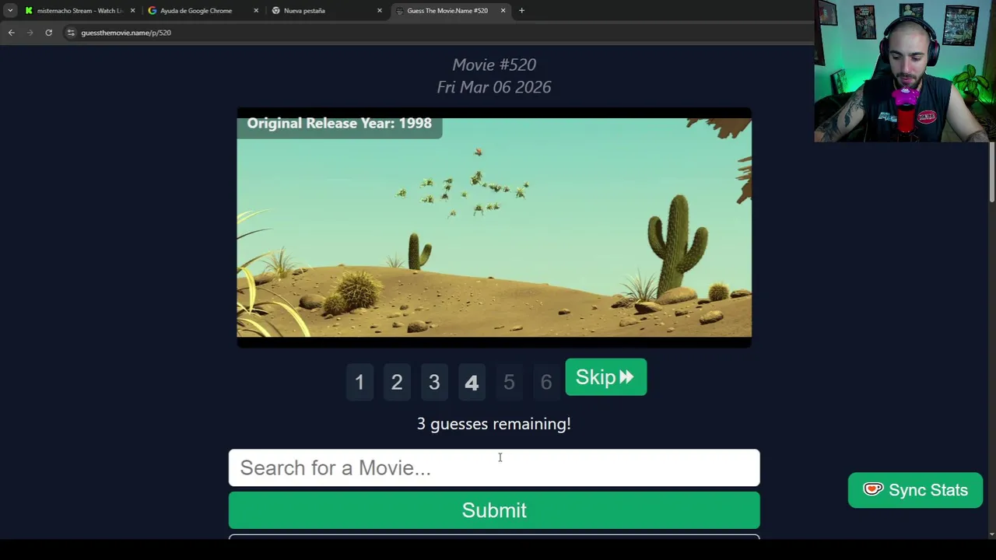
Task: Click the Google favicon on second tab
Action: tap(153, 10)
